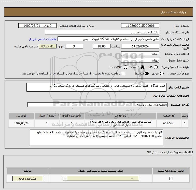The height and width of the screenshot is (190, 196).
Task: Click the service code cell ذ-66-661
Action: click(169, 123)
